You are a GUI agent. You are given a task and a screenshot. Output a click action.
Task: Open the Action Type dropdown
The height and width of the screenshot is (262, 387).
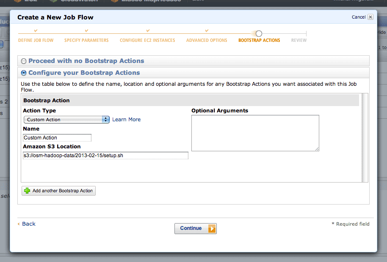tap(66, 120)
